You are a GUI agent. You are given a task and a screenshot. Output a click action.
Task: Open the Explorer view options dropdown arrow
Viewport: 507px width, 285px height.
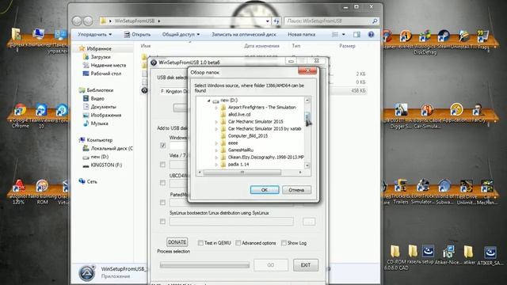click(343, 34)
